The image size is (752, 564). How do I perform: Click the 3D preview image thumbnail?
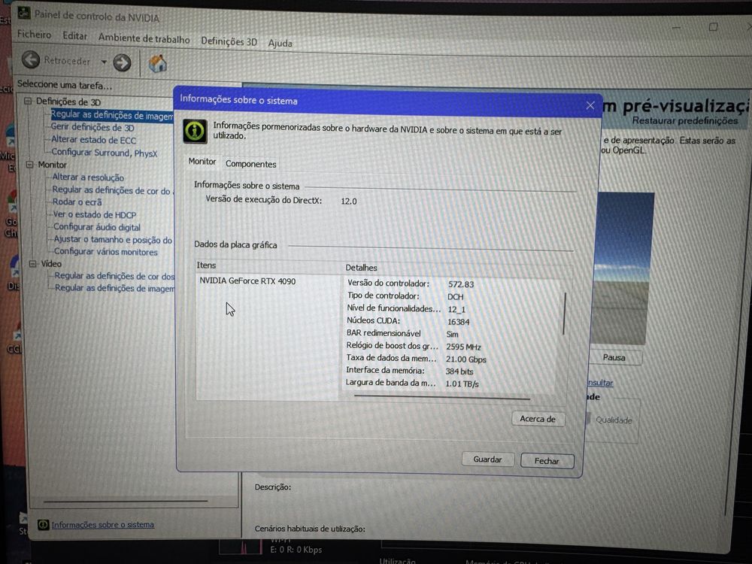pyautogui.click(x=623, y=268)
